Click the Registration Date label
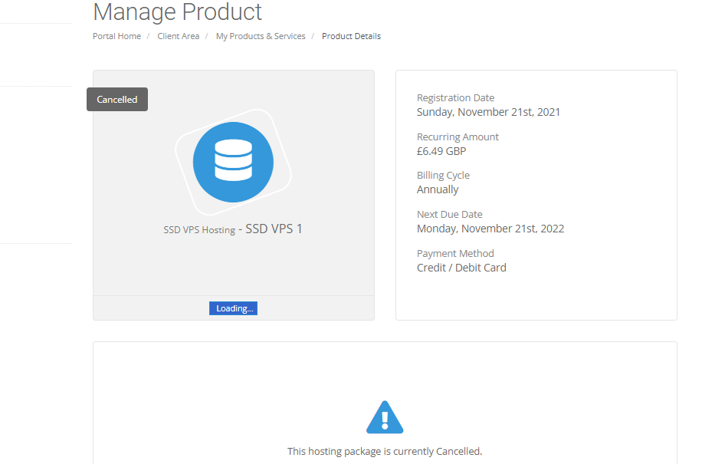Image resolution: width=702 pixels, height=464 pixels. point(455,98)
